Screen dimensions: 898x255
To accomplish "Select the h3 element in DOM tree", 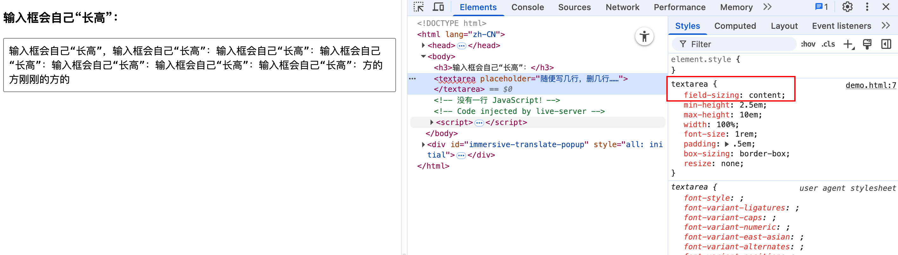I will 494,67.
